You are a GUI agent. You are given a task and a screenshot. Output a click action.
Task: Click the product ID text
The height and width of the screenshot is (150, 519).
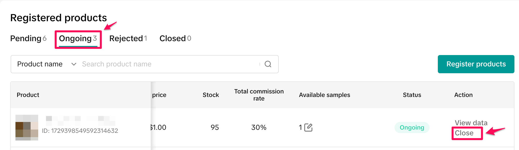pyautogui.click(x=80, y=131)
